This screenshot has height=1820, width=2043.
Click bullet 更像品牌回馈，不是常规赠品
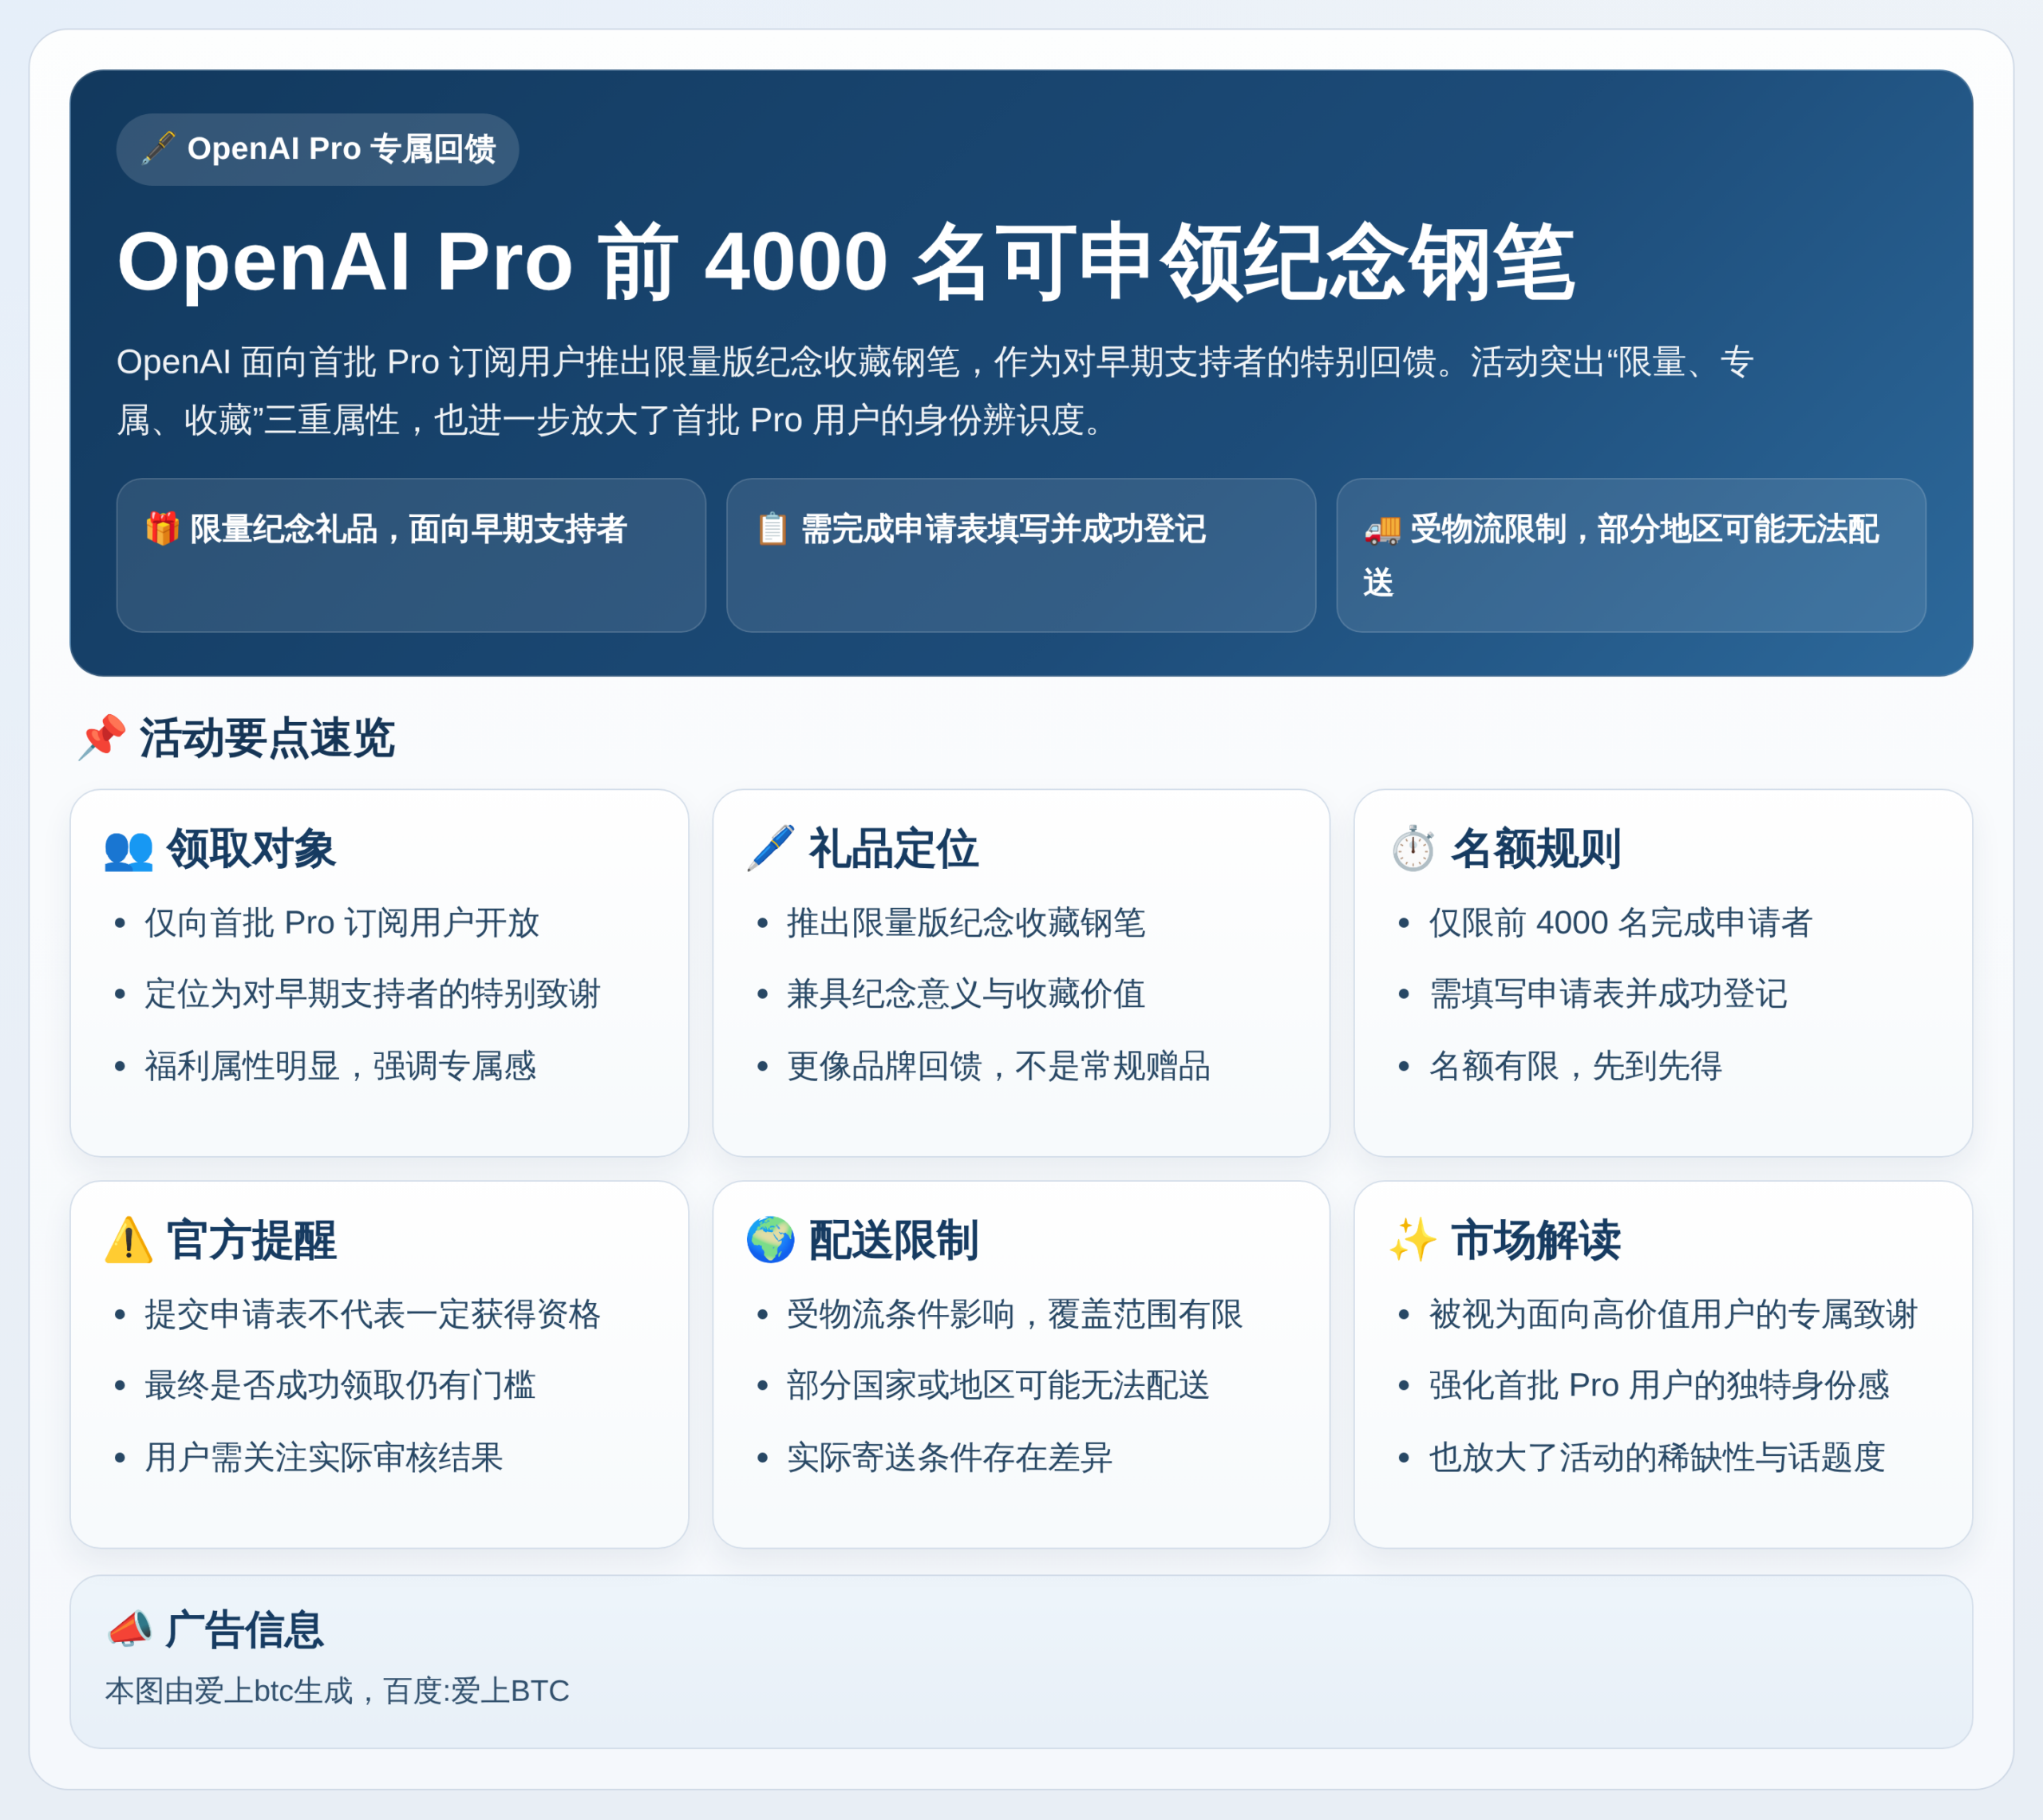[x=999, y=1066]
